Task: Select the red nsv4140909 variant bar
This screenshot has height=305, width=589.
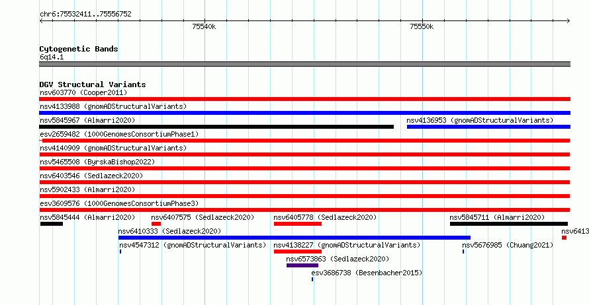Action: pos(304,154)
